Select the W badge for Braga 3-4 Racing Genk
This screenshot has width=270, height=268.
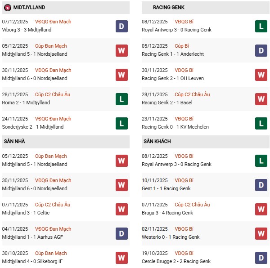[x=261, y=209]
